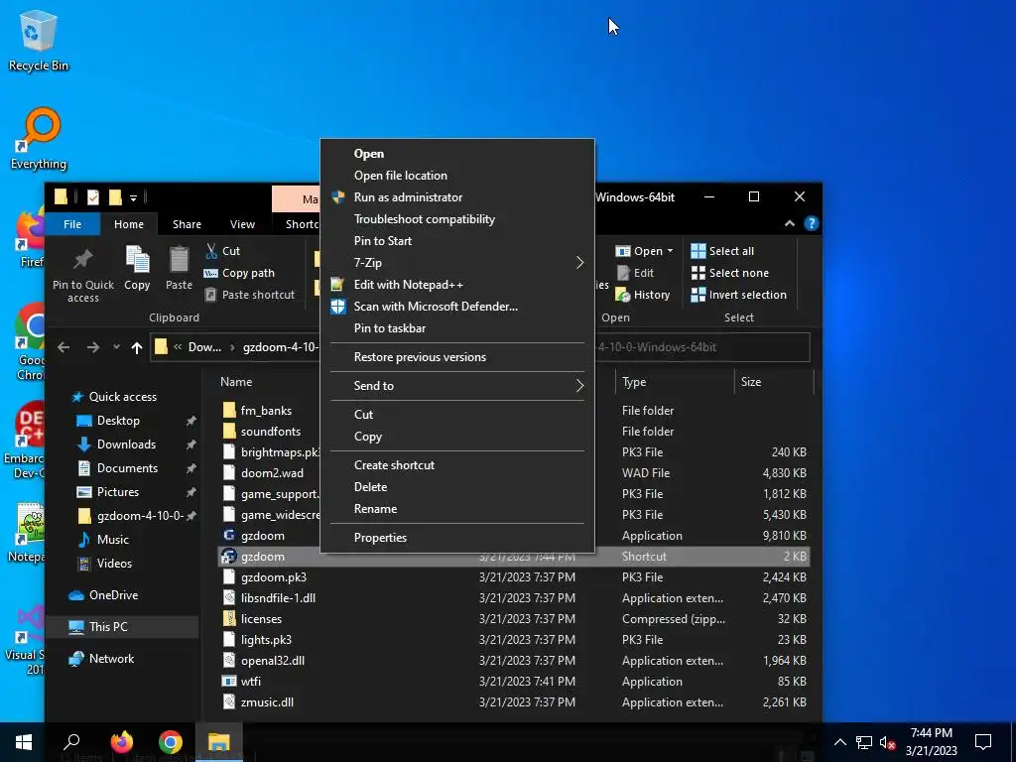The image size is (1016, 762).
Task: Click the Copy path ribbon button
Action: [x=240, y=273]
